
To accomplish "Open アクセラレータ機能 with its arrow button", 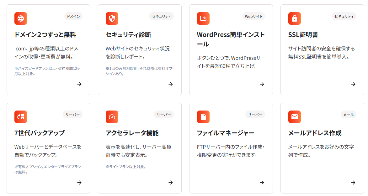I will [x=171, y=183].
